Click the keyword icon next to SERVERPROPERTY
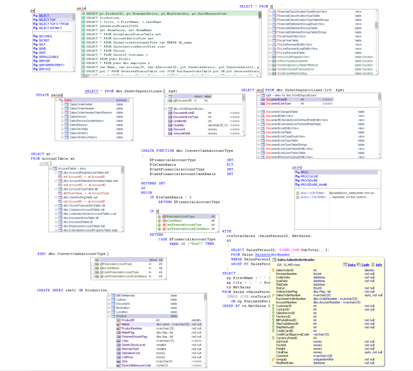This screenshot has height=371, width=413. click(35, 65)
